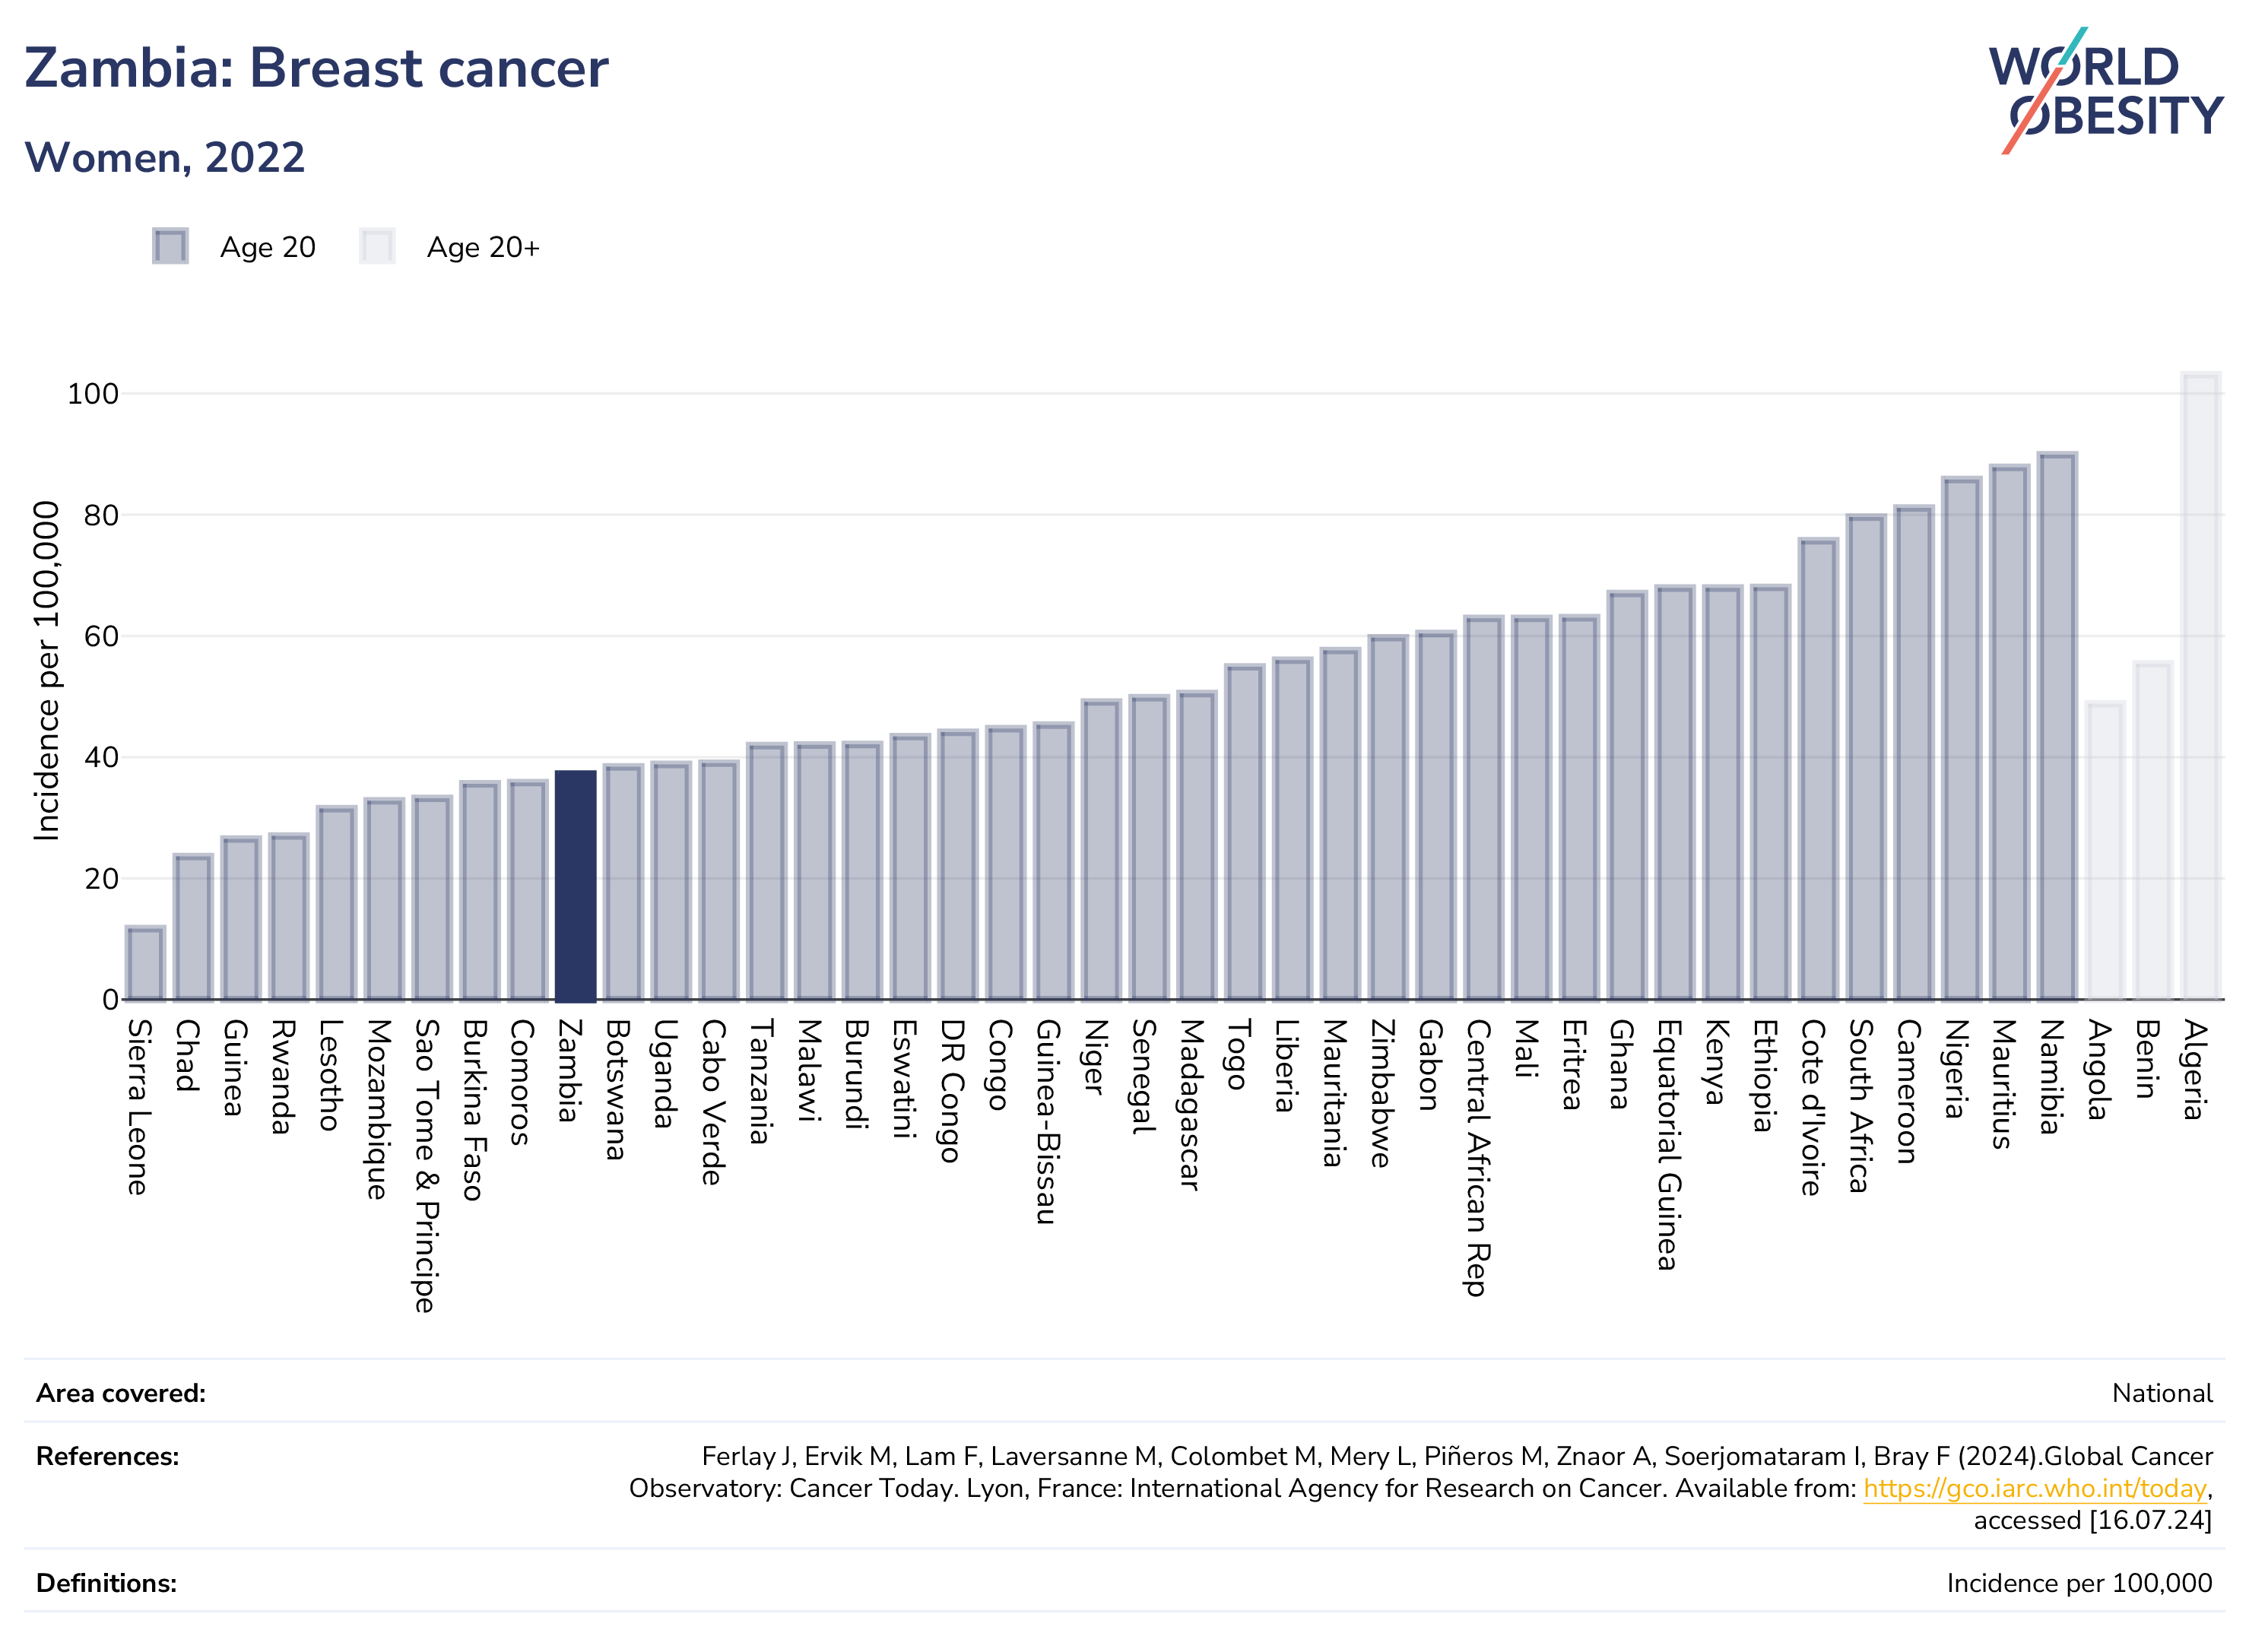This screenshot has height=1652, width=2249.
Task: Click the Zambia: Breast cancer title
Action: pos(316,68)
